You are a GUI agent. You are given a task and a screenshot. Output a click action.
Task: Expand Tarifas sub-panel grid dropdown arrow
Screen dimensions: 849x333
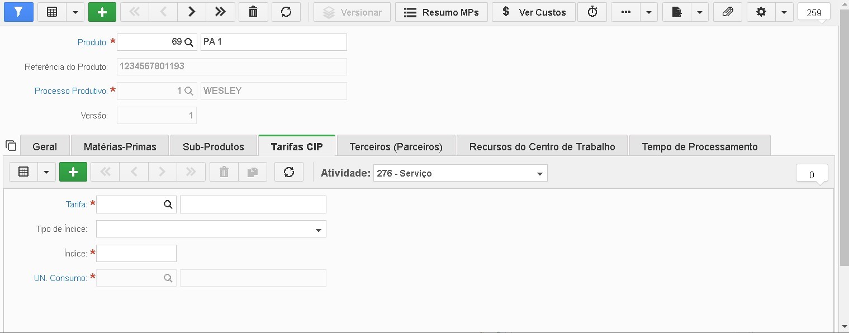[x=46, y=172]
